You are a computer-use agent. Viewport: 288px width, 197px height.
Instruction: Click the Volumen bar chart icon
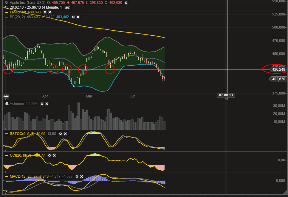[7, 104]
